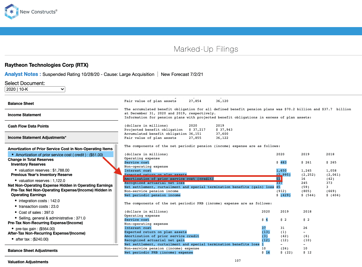Select pre-tax gain : ($564.00) item

point(35,229)
